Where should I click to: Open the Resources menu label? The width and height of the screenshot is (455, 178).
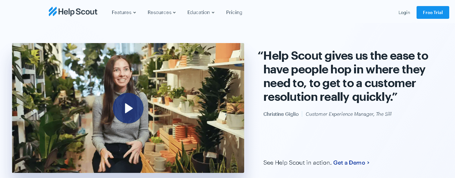tap(159, 12)
